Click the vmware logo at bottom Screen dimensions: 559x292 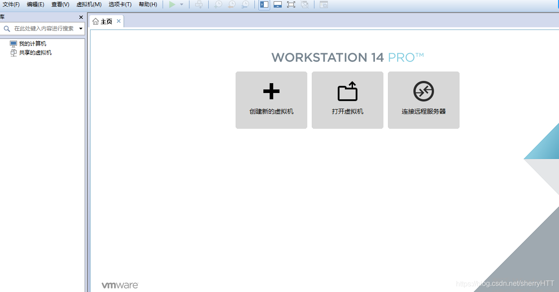(x=120, y=285)
